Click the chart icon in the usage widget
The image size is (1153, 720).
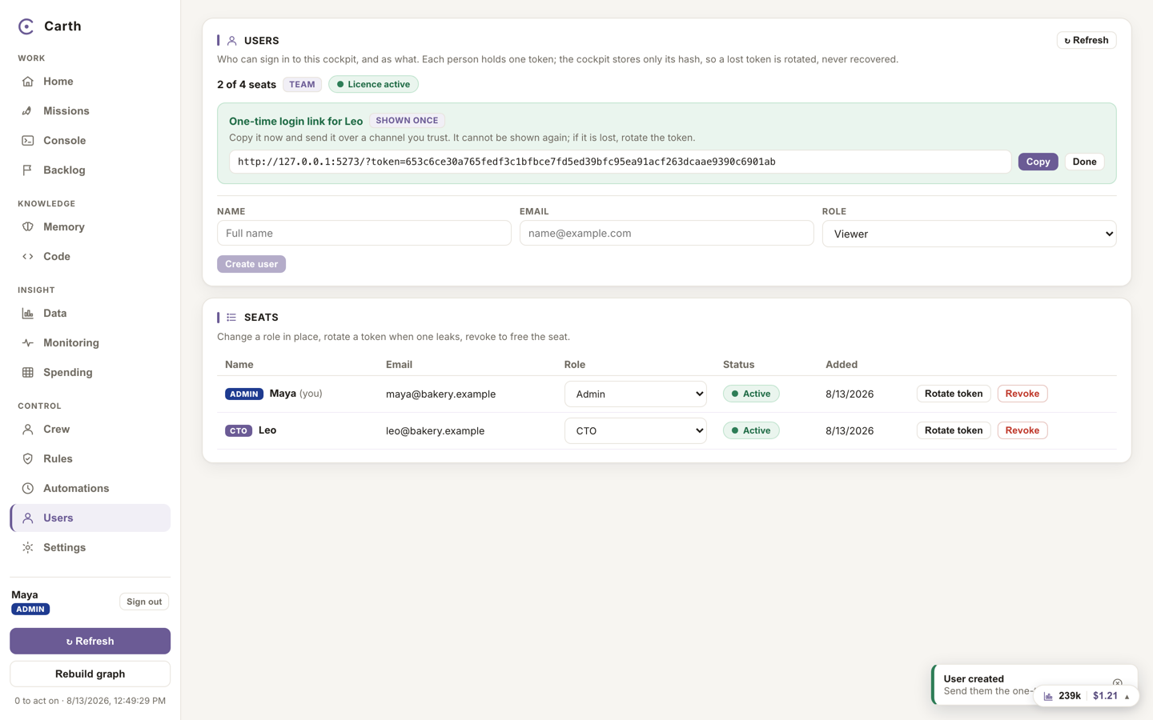pos(1048,696)
